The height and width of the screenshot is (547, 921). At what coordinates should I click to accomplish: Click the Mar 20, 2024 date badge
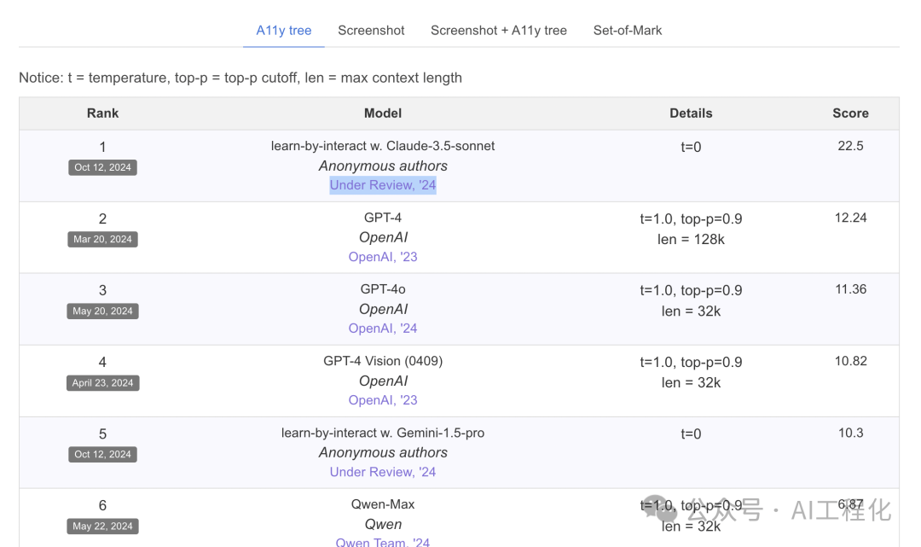(103, 239)
